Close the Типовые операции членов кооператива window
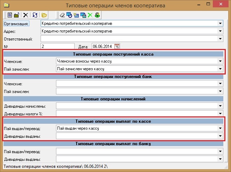The image size is (231, 172). (x=221, y=4)
